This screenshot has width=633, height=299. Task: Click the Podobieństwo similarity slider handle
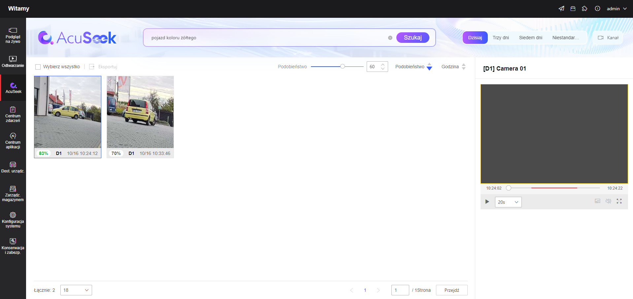343,67
